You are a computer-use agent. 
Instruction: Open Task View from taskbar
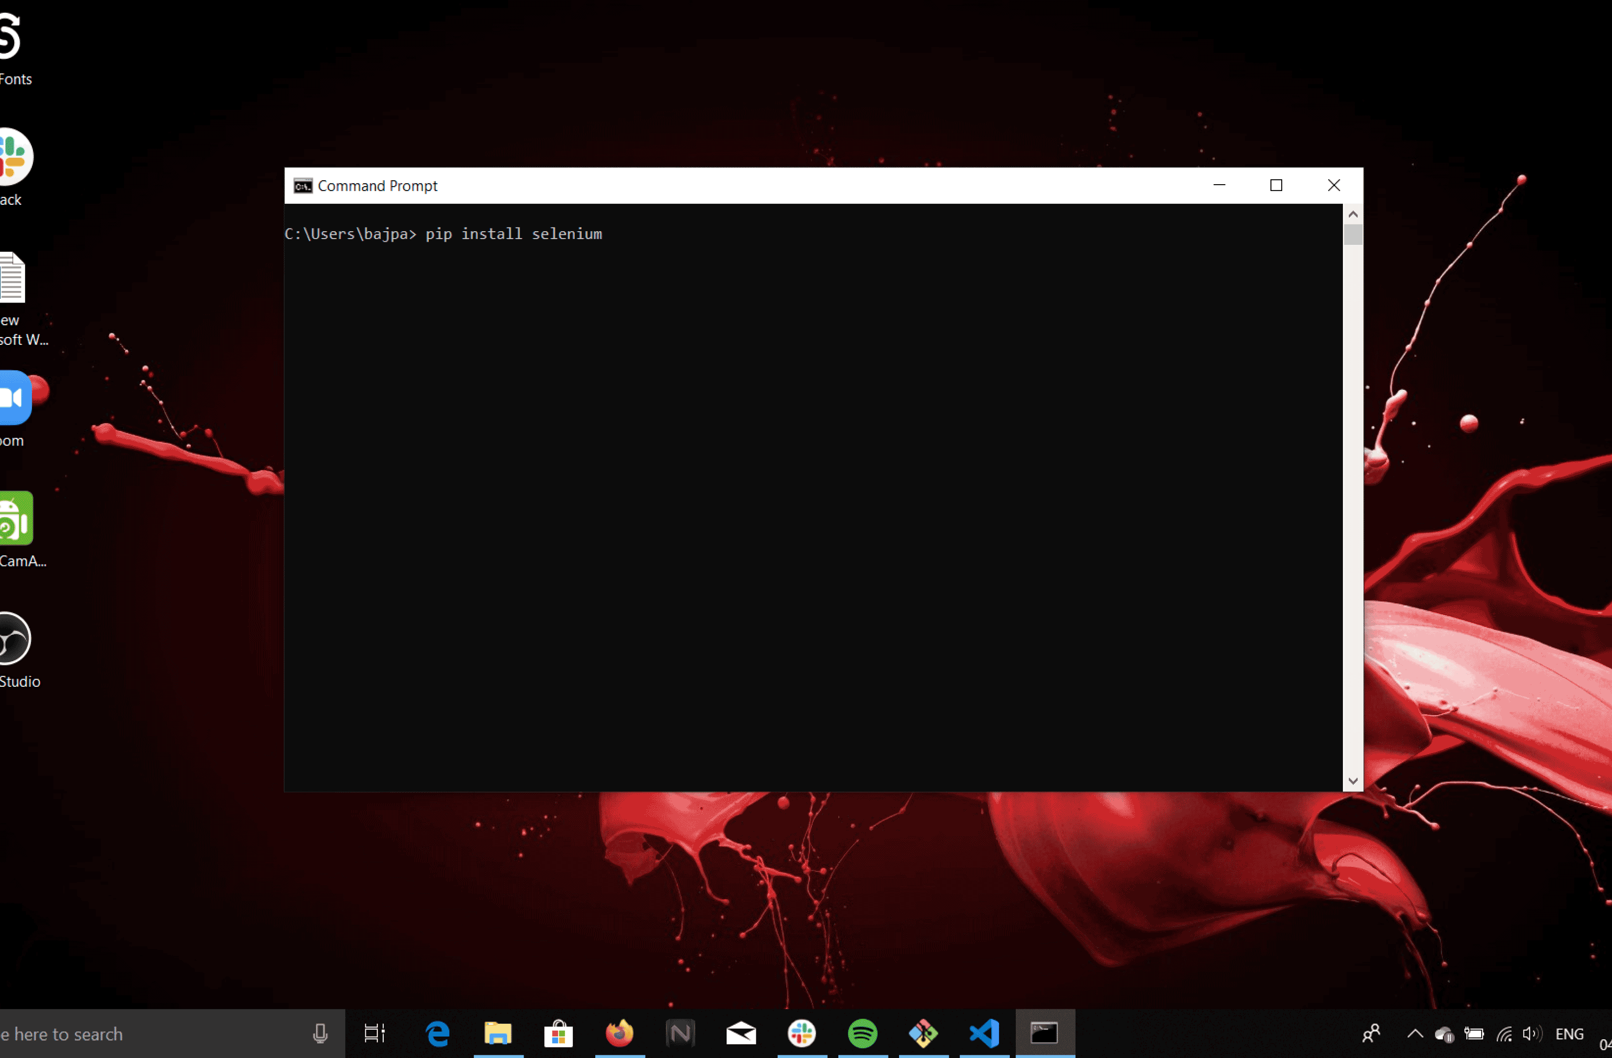pos(375,1033)
